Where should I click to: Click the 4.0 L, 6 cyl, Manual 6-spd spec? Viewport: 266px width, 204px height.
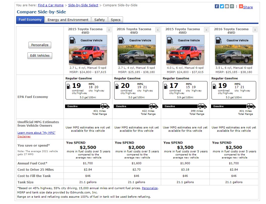(x=185, y=68)
